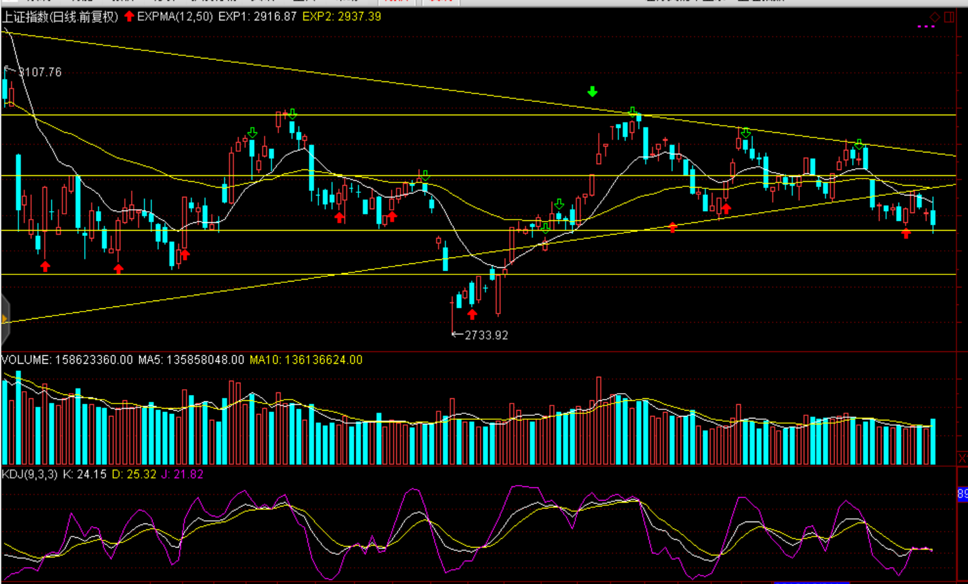Open the KDJ(9,3,3) indicator label

pos(29,474)
